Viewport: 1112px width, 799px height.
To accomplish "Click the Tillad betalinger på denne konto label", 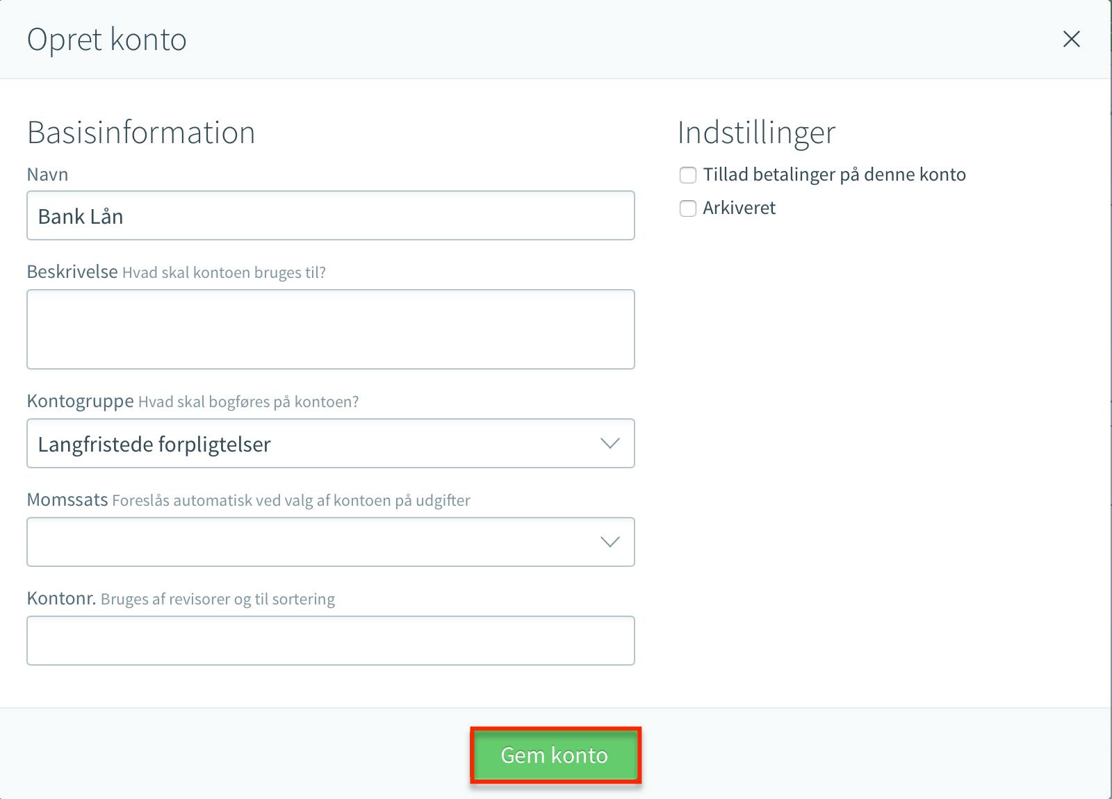I will point(834,174).
